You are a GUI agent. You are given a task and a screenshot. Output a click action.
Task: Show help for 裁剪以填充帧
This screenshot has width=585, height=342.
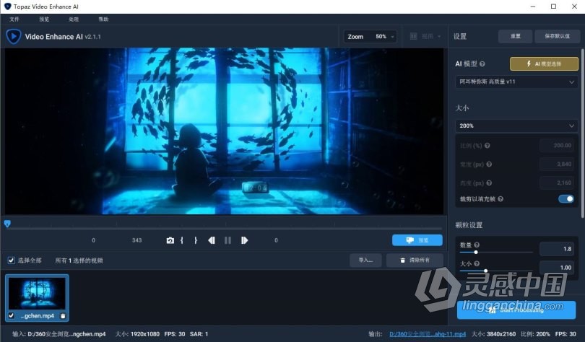(x=500, y=199)
